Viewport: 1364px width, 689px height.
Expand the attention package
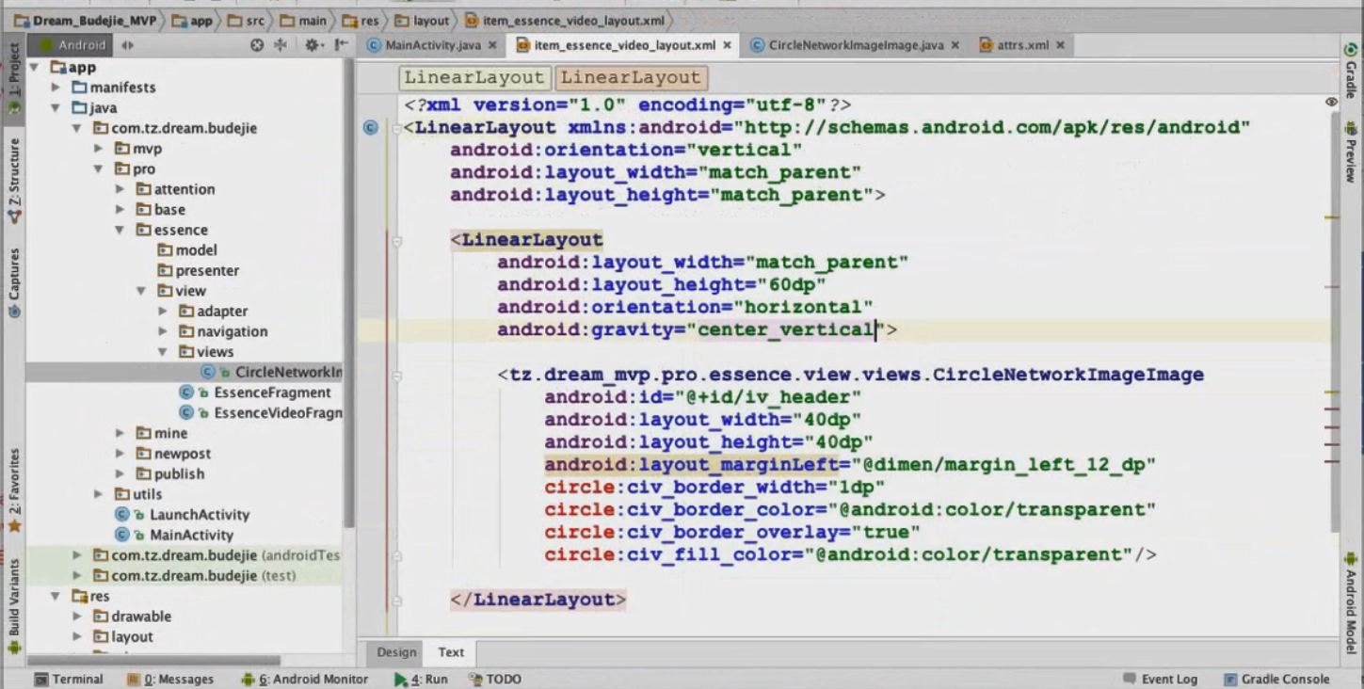120,189
